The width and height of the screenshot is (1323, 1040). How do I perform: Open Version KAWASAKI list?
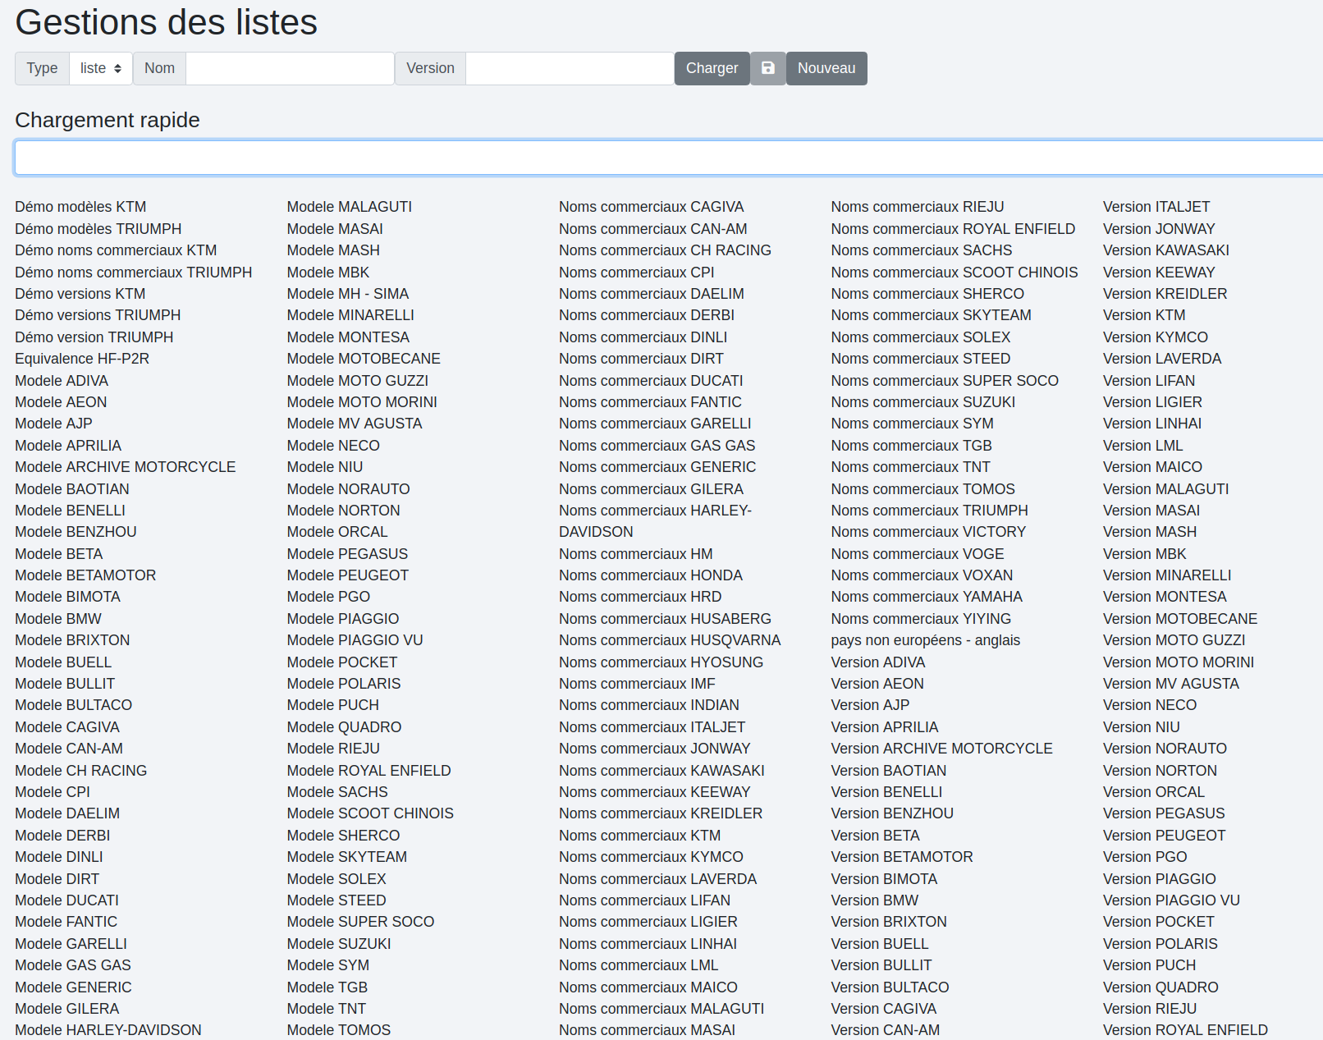click(1165, 250)
